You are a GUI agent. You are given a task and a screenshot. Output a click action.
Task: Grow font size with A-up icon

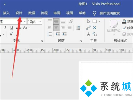(11, 34)
